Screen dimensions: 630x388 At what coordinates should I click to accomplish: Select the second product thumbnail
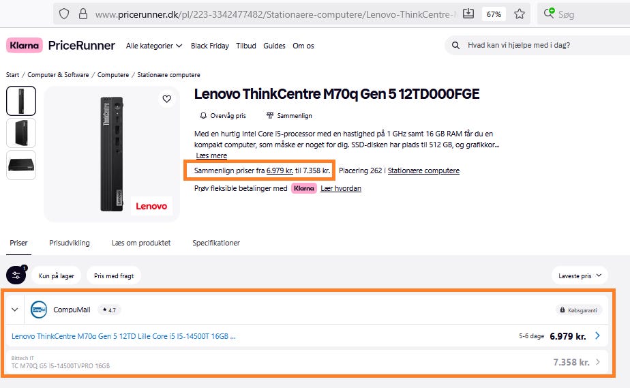click(21, 132)
